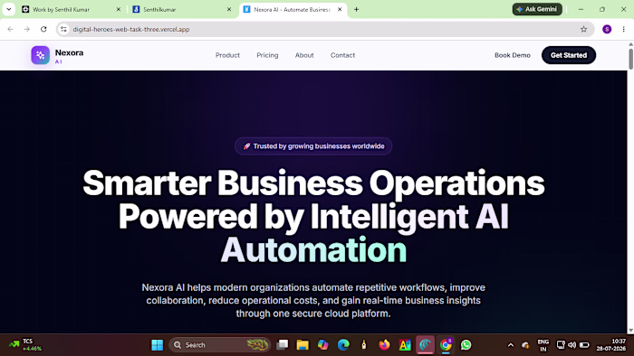Select the Nexora AI browser tab

coord(292,9)
